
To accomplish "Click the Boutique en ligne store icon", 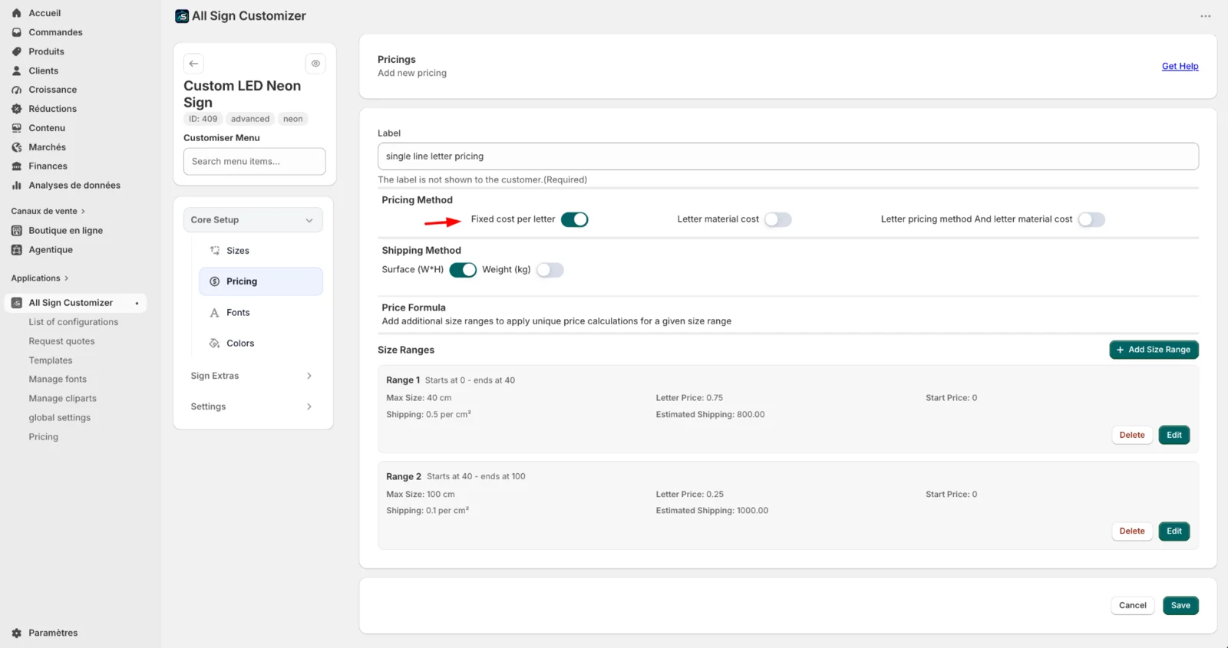I will 17,231.
